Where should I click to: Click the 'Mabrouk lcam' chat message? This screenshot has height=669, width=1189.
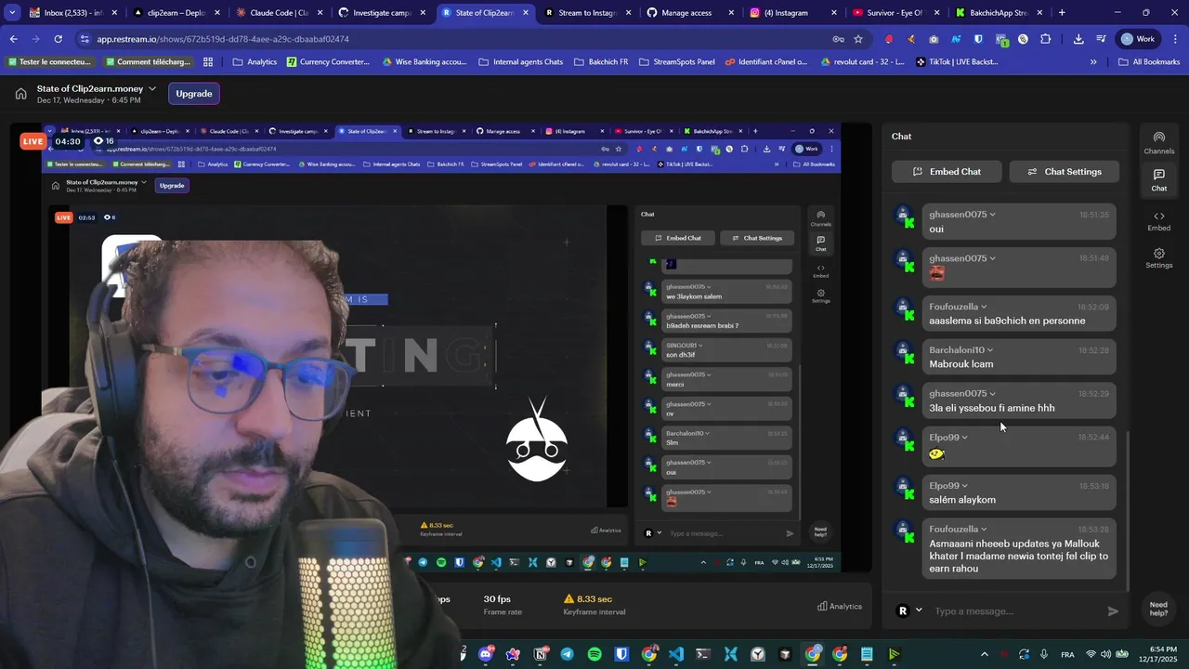point(1019,357)
